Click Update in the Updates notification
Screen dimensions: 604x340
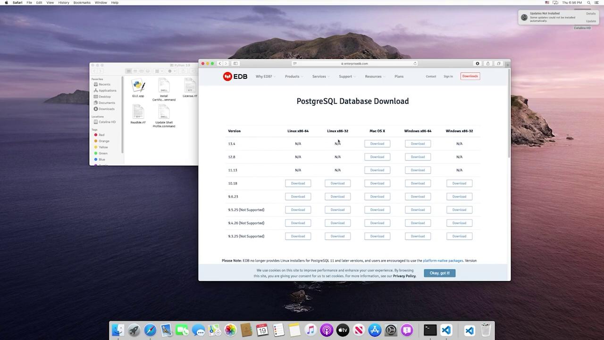point(591,21)
